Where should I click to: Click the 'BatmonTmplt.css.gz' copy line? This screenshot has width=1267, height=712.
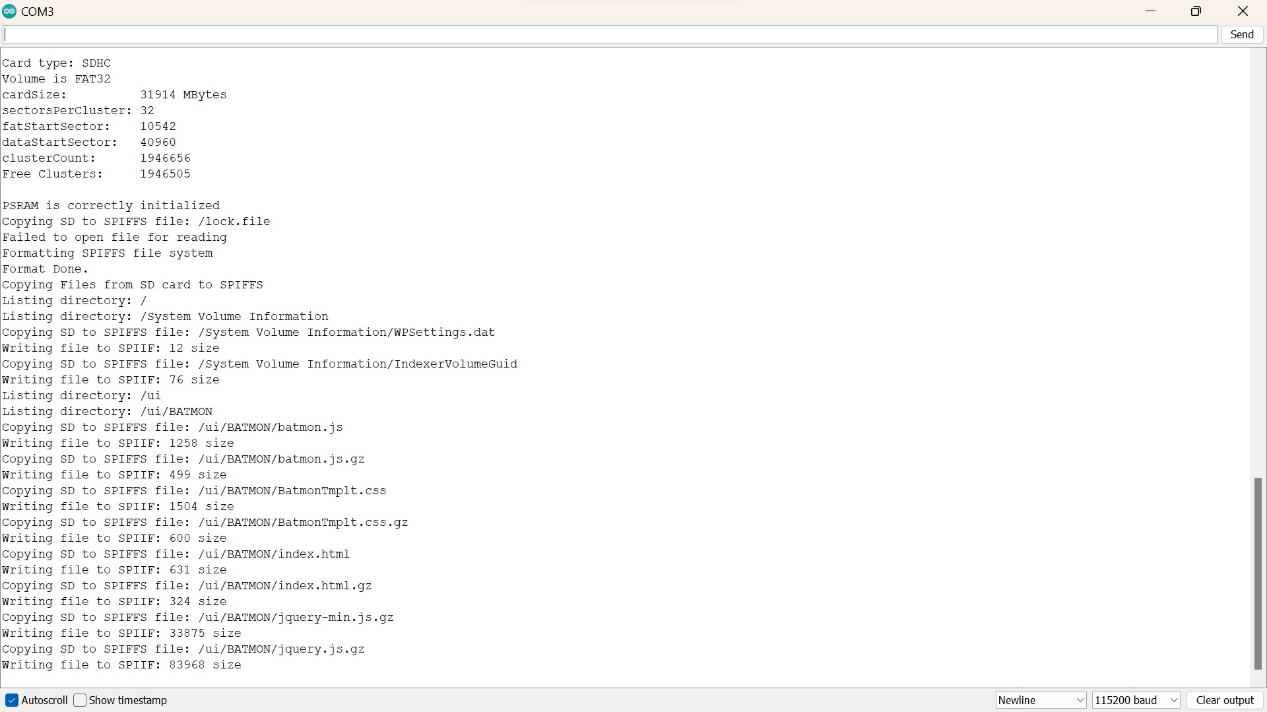[205, 523]
